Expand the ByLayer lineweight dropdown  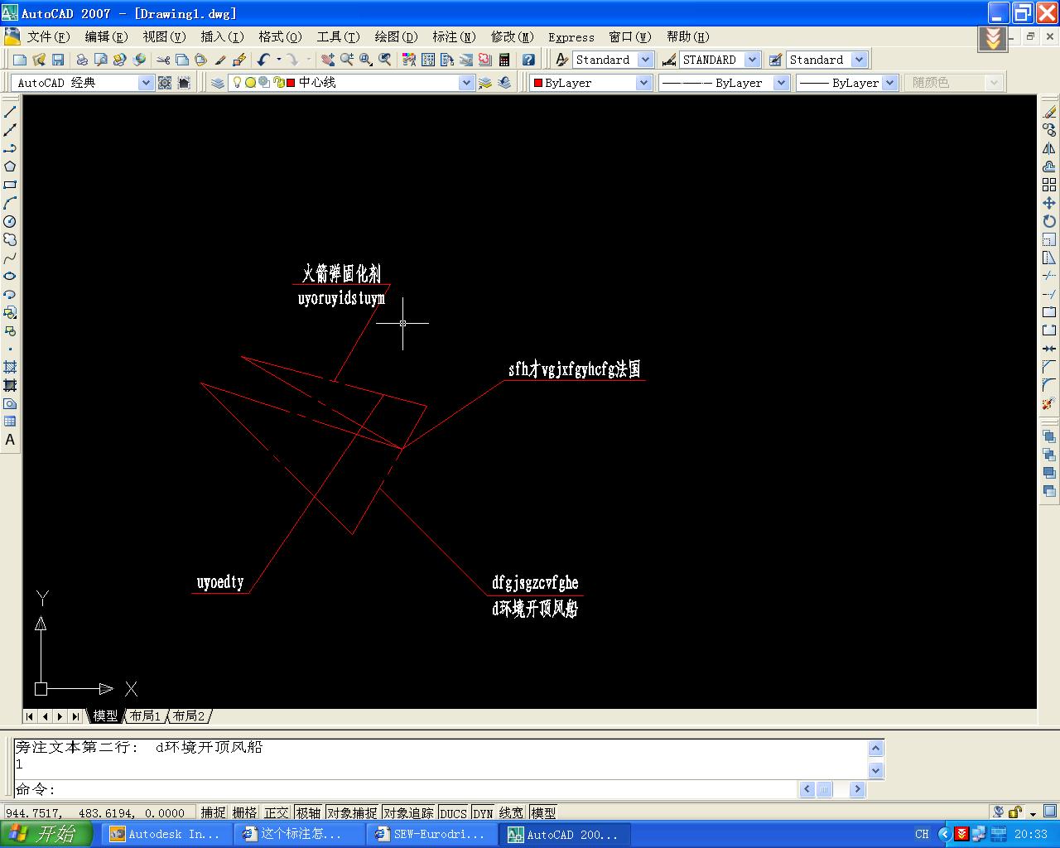coord(890,83)
